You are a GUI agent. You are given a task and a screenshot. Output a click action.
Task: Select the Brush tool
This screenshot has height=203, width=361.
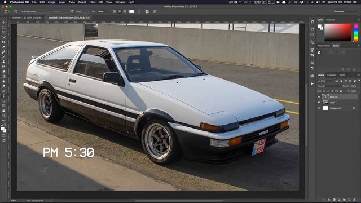[3, 57]
